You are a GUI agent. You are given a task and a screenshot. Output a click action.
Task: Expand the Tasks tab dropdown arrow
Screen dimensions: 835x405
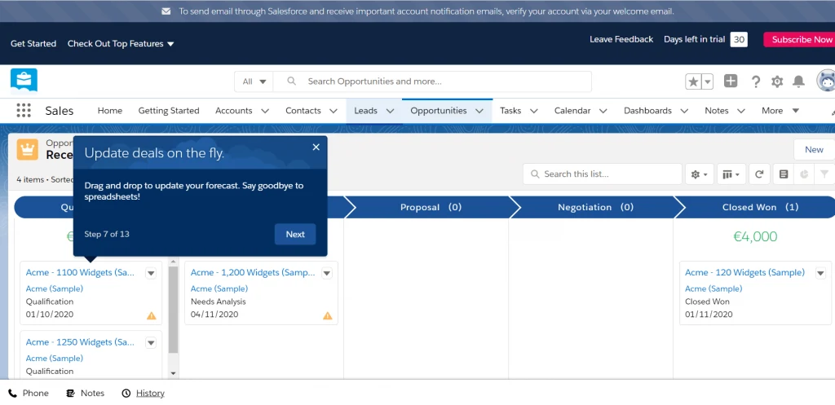pyautogui.click(x=533, y=111)
